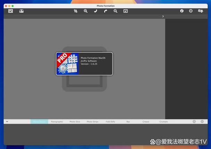
Task: Select the highlighted tab left of Panographic
Action: [x=39, y=121]
